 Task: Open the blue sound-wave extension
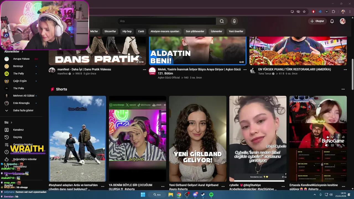pos(320,12)
